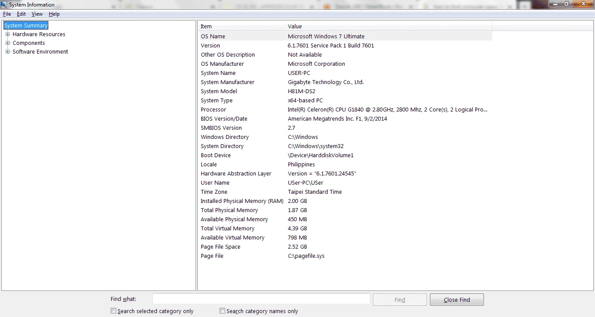
Task: Click Available Virtual Memory row label
Action: [x=233, y=238]
